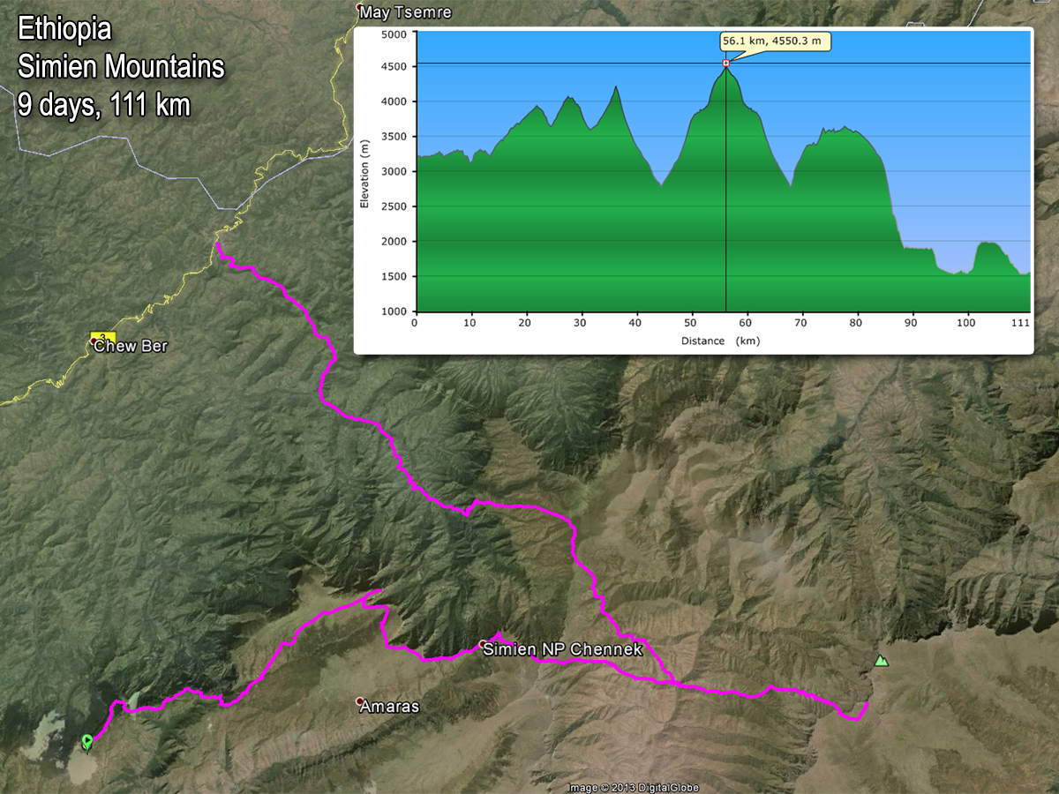Click the Simien NP Chennek marker dot
This screenshot has height=794, width=1059.
[x=483, y=644]
